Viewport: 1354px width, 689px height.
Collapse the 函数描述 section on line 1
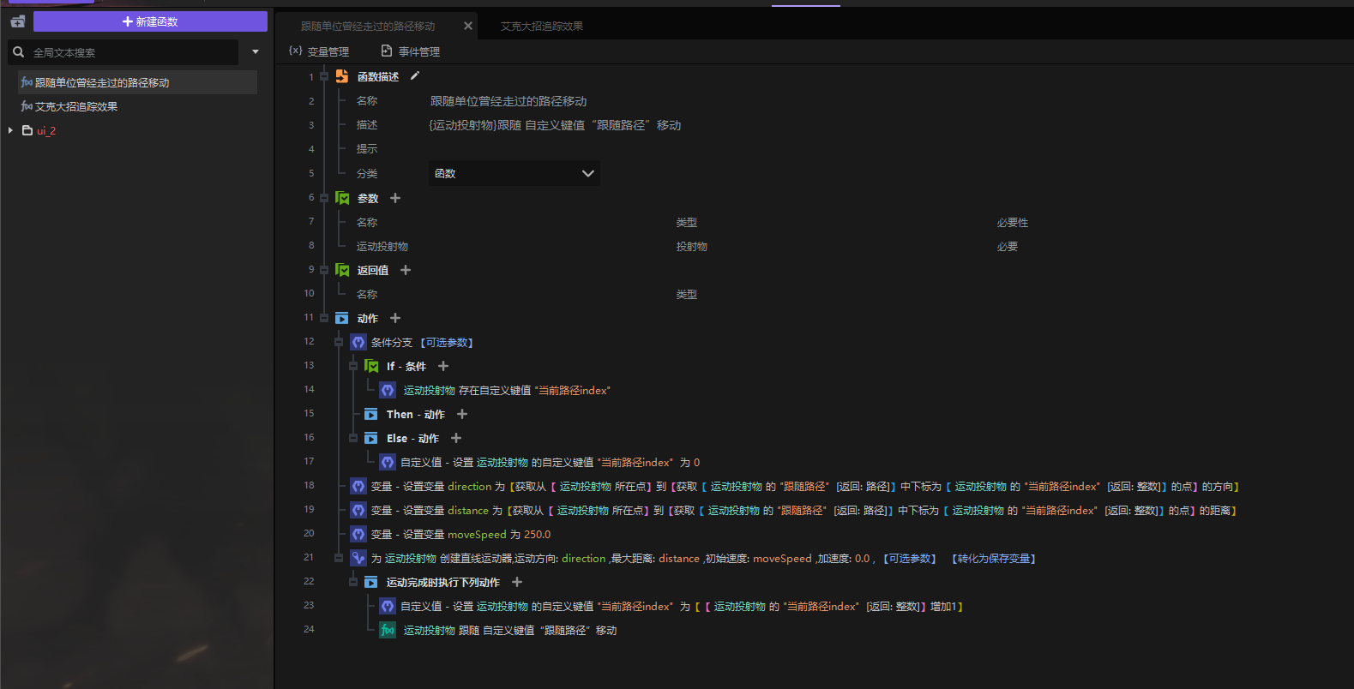pos(324,76)
